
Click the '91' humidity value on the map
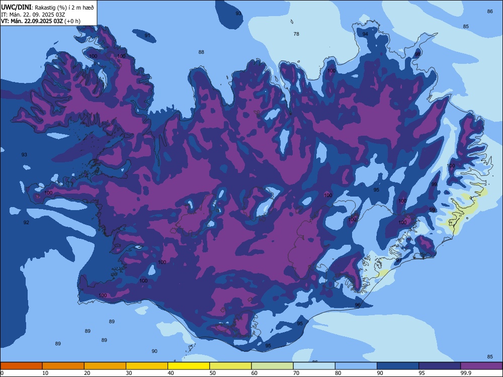click(x=147, y=35)
